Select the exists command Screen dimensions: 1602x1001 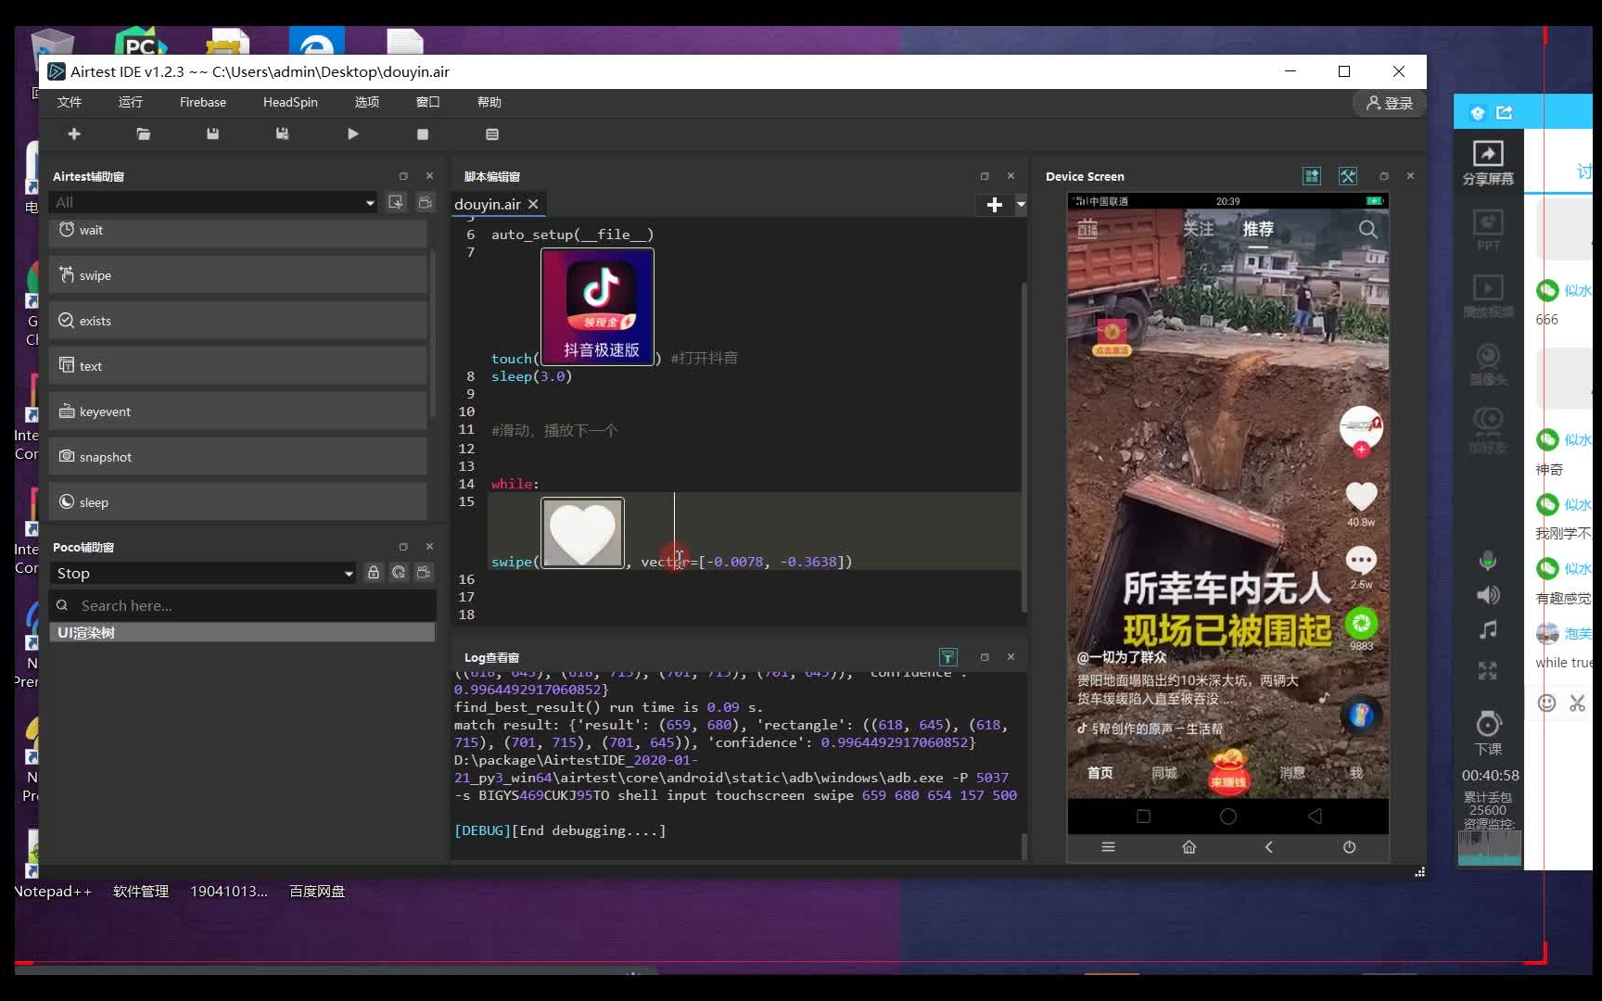tap(237, 321)
